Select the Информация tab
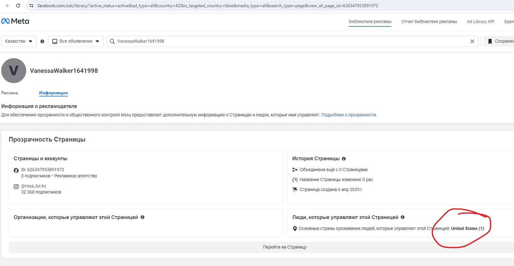This screenshot has height=266, width=514. (x=53, y=93)
